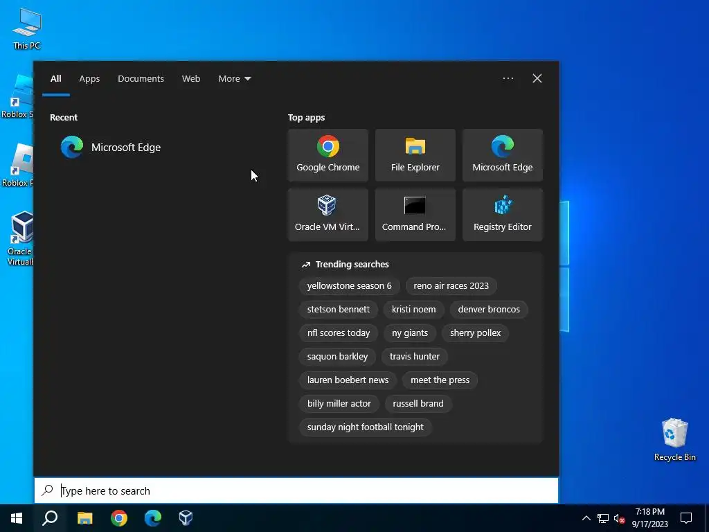Image resolution: width=709 pixels, height=532 pixels.
Task: Open Microsoft Edge tile in Top apps
Action: (503, 155)
